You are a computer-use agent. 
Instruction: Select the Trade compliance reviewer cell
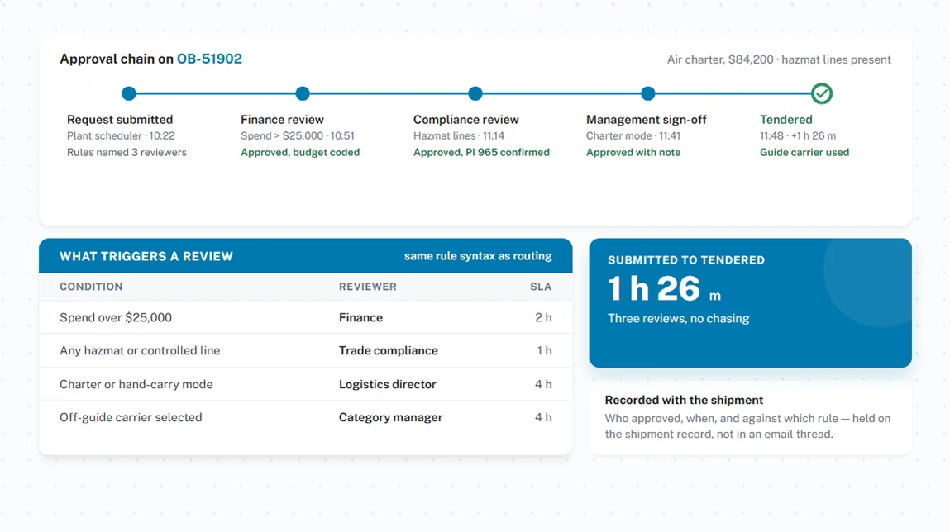(389, 350)
